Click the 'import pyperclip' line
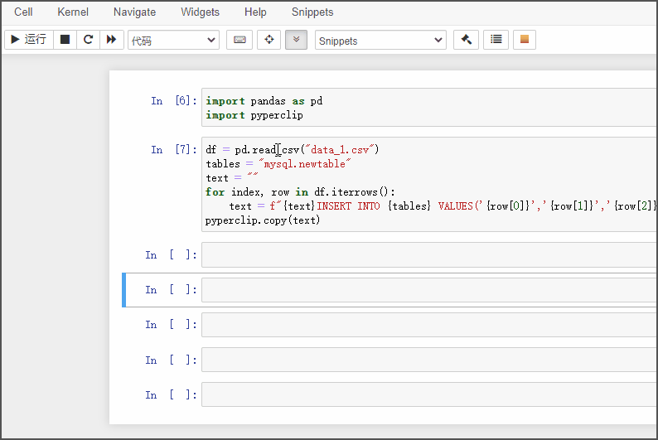This screenshot has width=658, height=440. click(254, 115)
